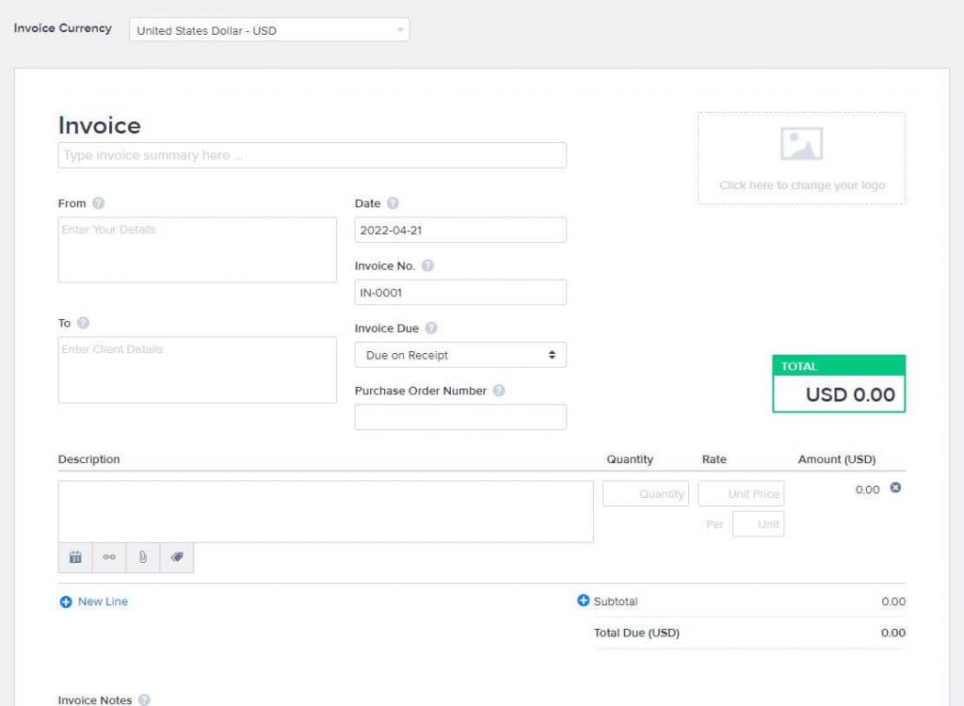The width and height of the screenshot is (964, 706).
Task: Click the plus icon next to Subtotal
Action: (583, 601)
